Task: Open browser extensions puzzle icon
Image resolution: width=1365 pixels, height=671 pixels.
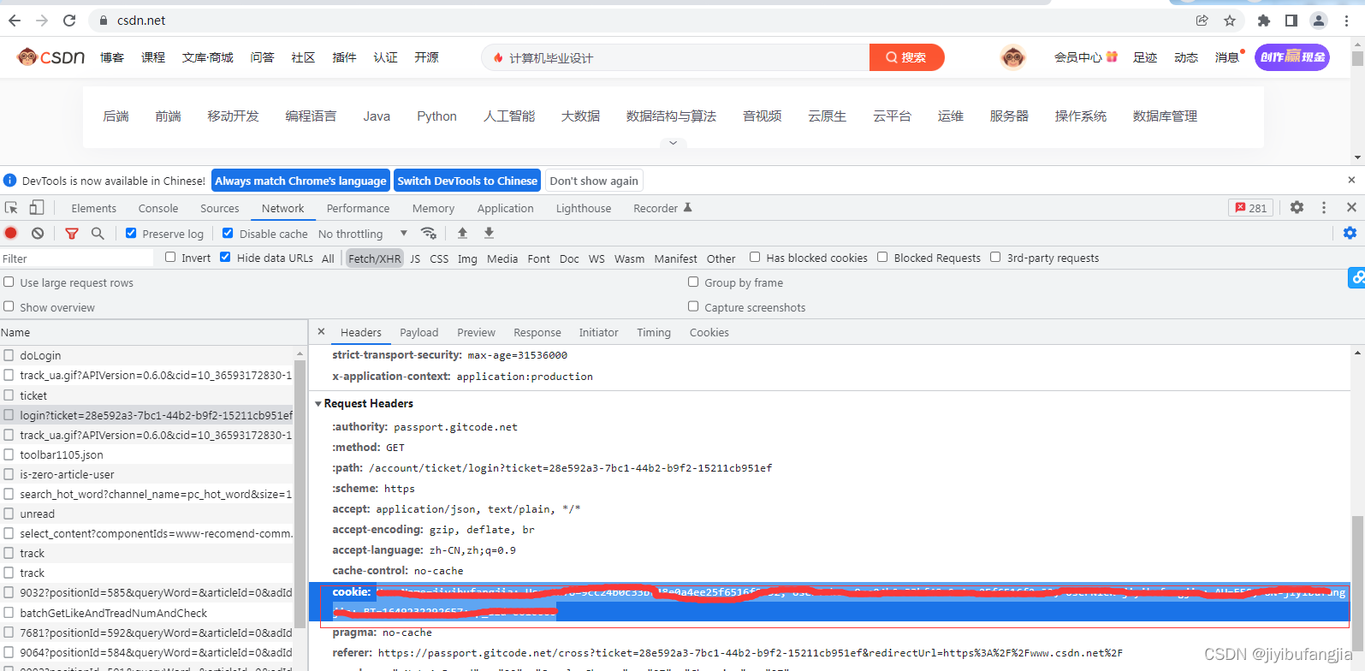Action: [x=1264, y=21]
